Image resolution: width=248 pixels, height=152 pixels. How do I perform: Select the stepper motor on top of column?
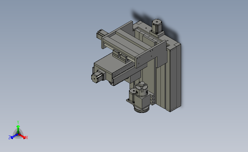[156, 26]
